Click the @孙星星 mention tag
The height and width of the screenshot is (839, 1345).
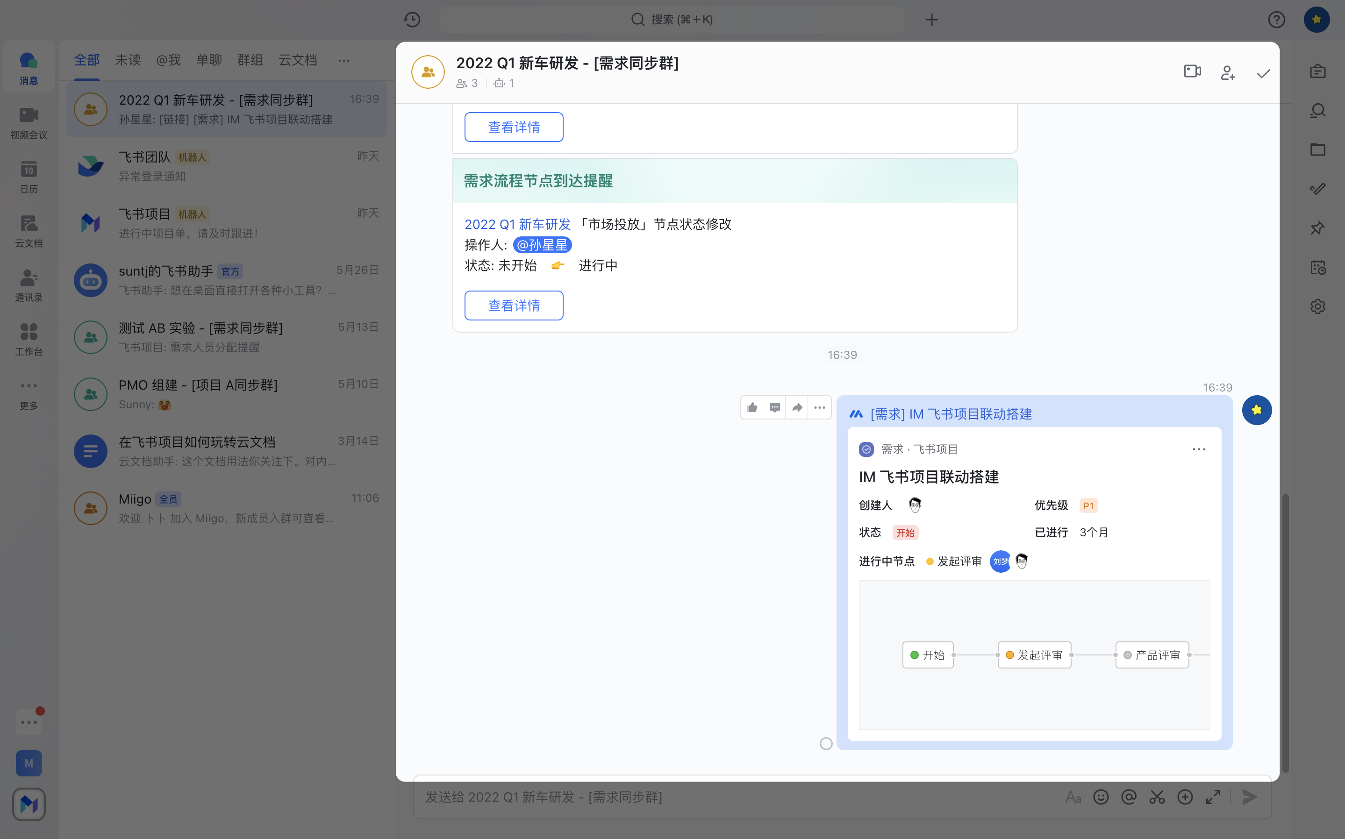(542, 245)
